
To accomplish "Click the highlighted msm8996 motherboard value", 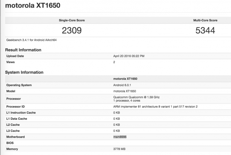I will pyautogui.click(x=120, y=137).
